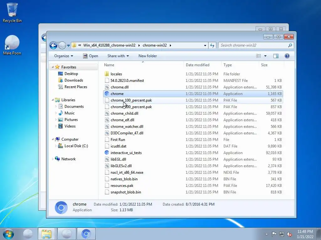Select Downloads in Favorites

[74, 80]
